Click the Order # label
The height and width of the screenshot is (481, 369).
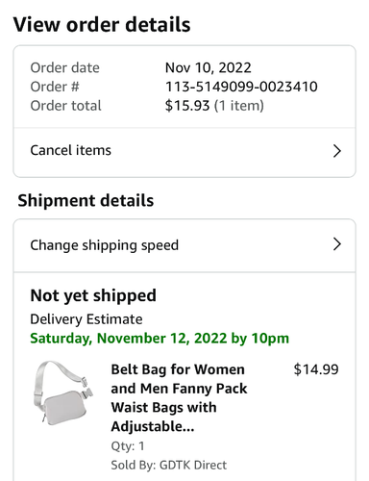(x=55, y=87)
